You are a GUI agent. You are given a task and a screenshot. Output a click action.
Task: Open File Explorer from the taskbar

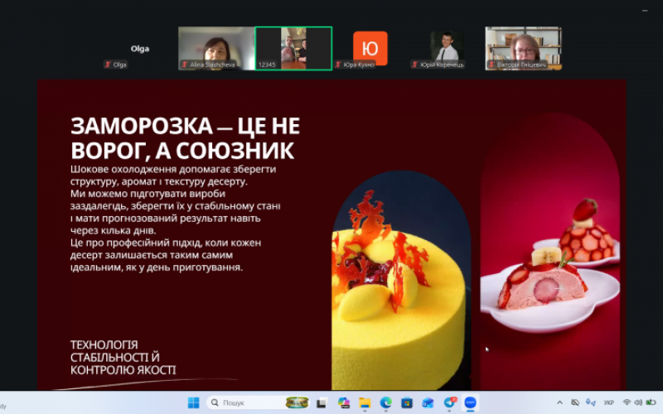point(365,402)
